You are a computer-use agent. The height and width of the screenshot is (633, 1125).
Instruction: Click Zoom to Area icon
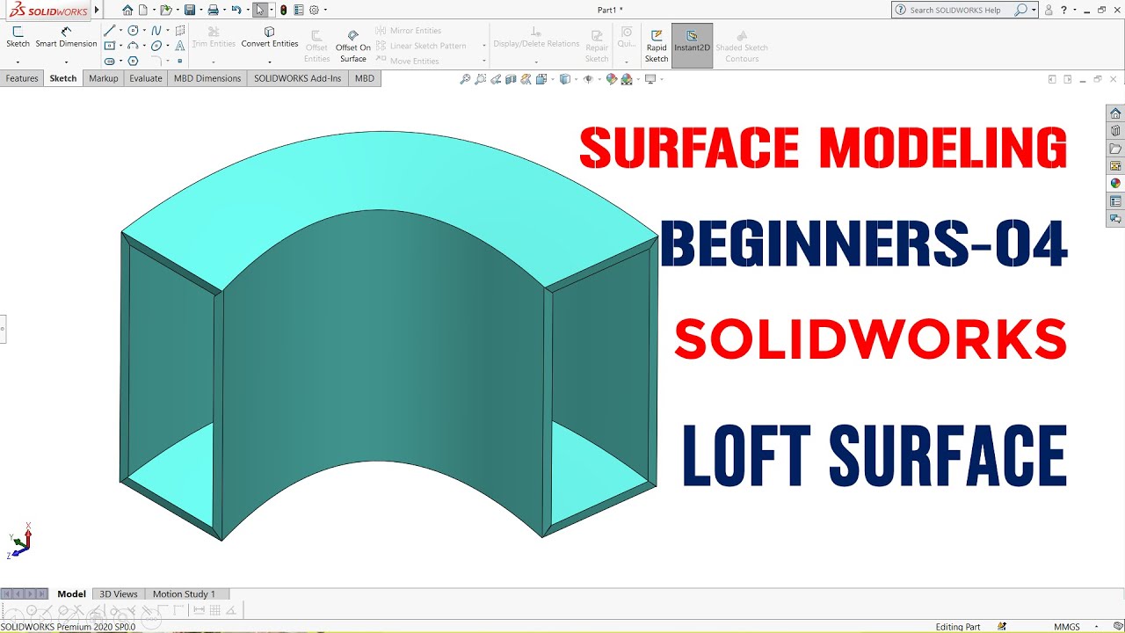point(481,79)
